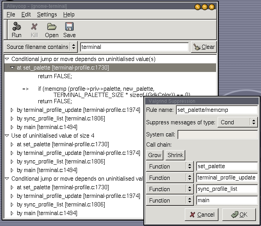Click the Open folder icon
The image size is (261, 226).
pos(52,30)
